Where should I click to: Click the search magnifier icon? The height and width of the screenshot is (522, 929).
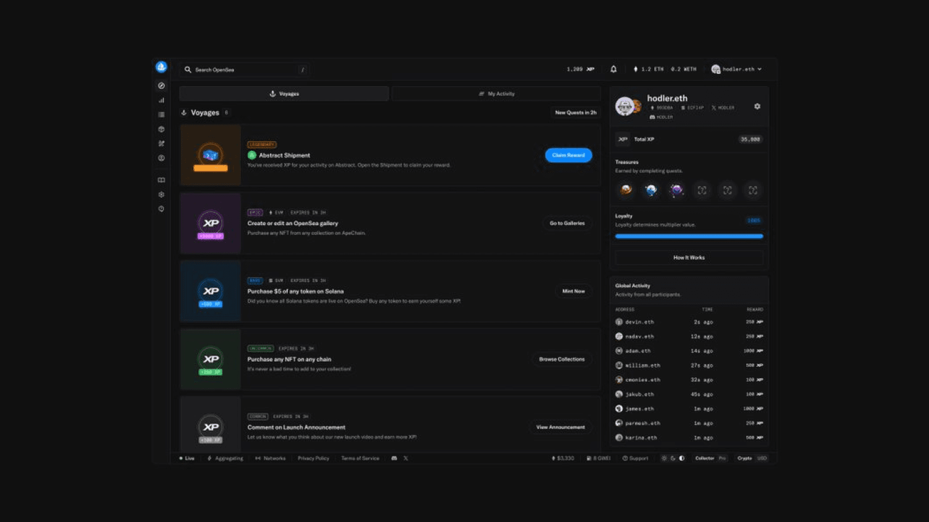pos(187,70)
